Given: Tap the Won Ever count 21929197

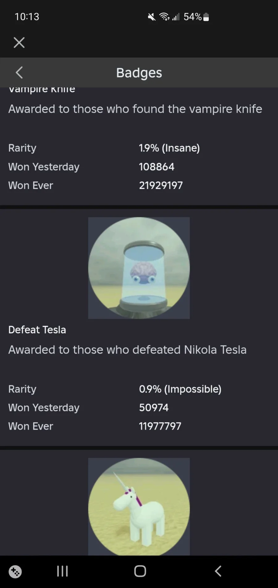Looking at the screenshot, I should 161,185.
